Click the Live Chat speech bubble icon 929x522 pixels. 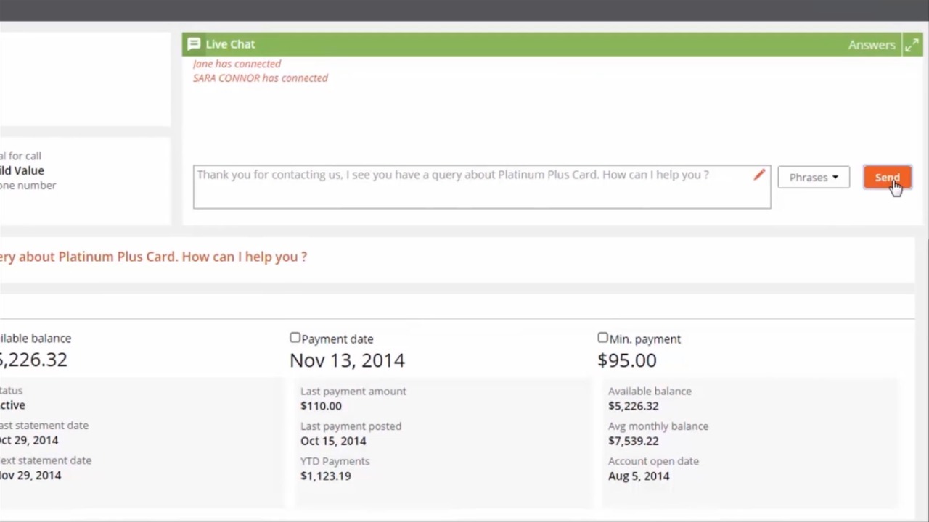194,44
